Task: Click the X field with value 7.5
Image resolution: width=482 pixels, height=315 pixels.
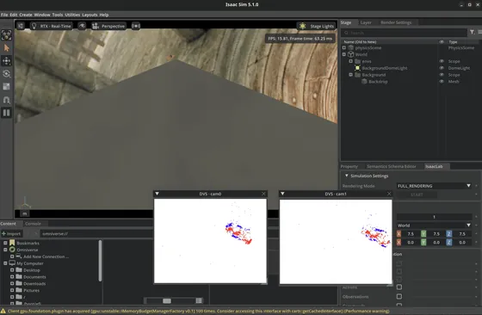Action: [x=411, y=234]
